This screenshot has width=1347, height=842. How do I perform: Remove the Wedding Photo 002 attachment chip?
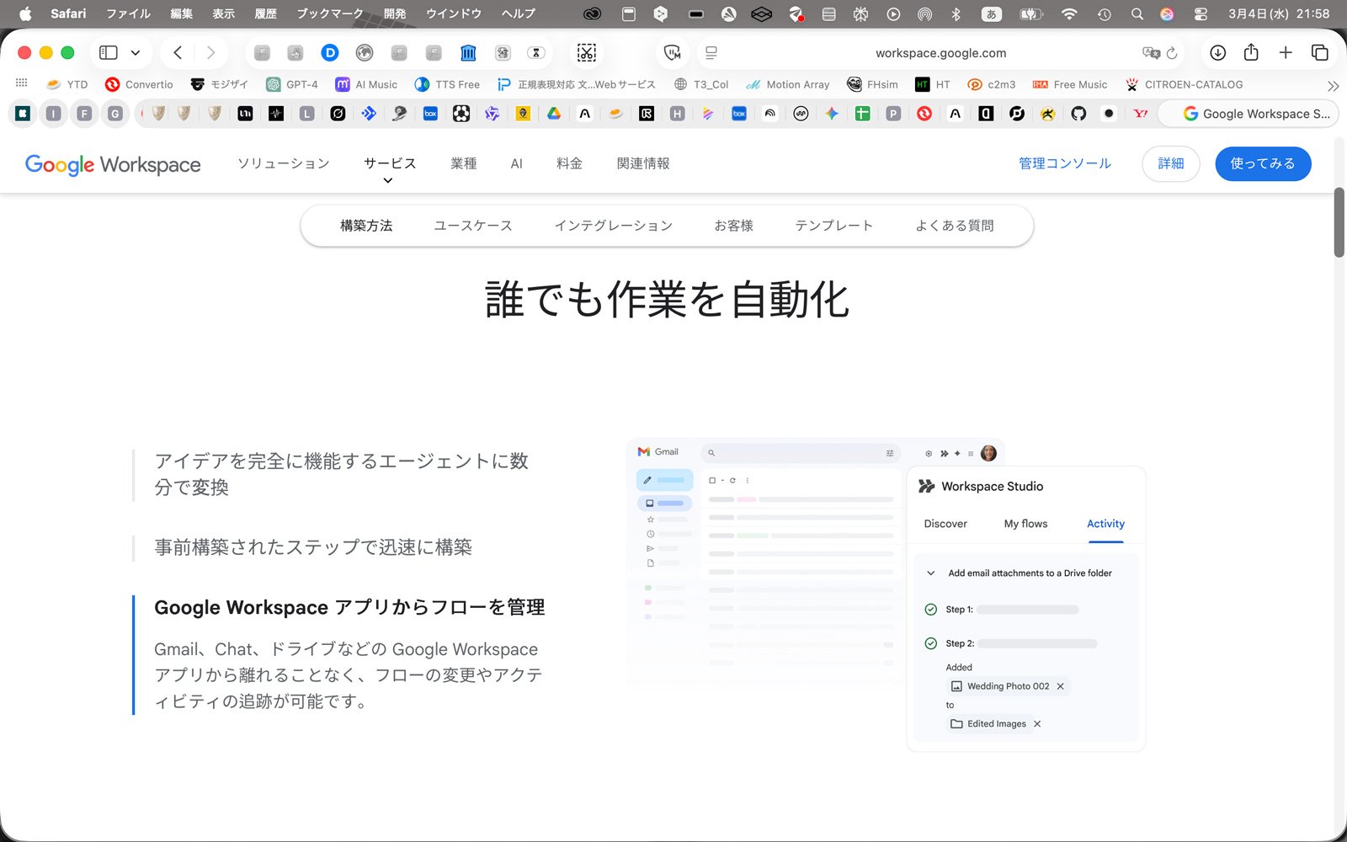coord(1060,686)
